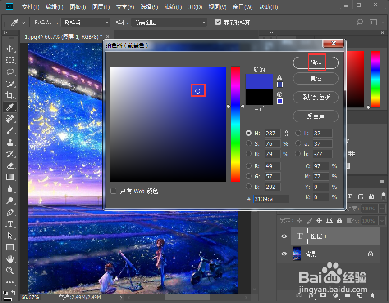Viewport: 389px width, 303px height.
Task: Select the Clone Stamp tool
Action: [9, 142]
